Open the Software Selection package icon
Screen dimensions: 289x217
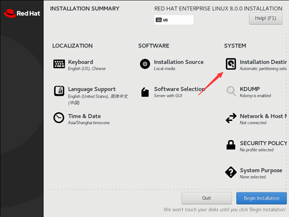(x=145, y=92)
